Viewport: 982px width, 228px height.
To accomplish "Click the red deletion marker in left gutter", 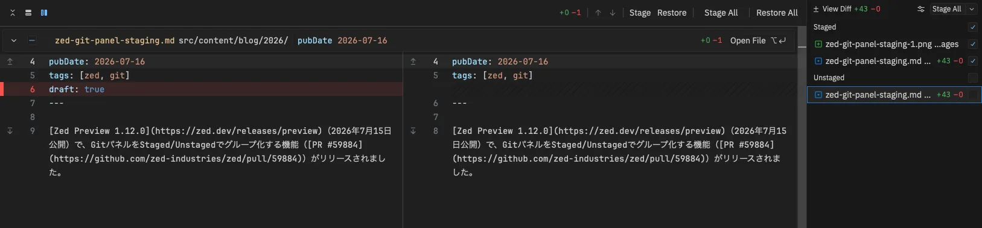I will (2, 89).
